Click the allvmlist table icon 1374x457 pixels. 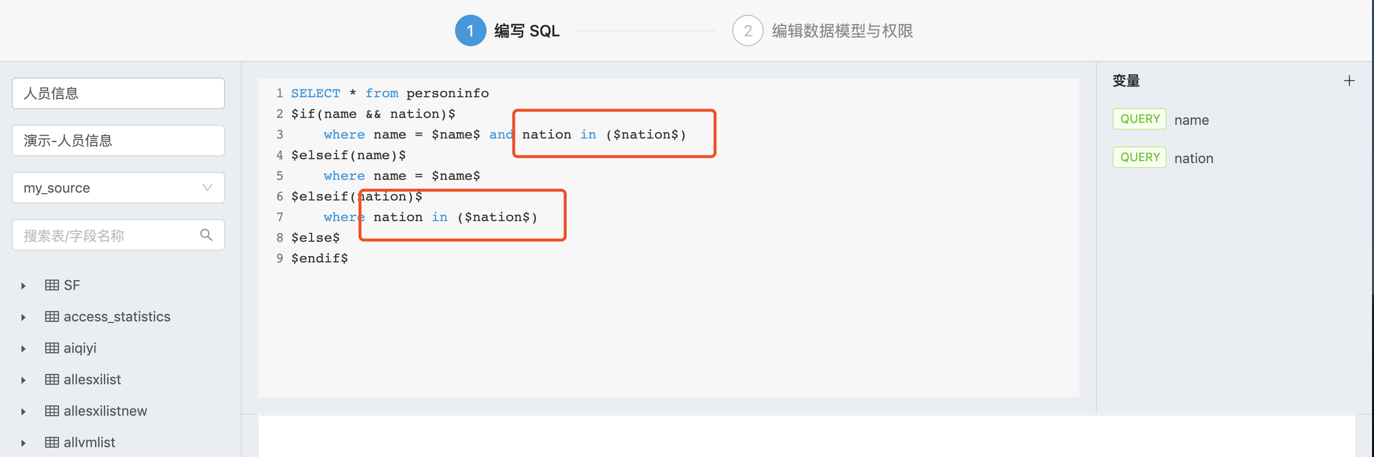pyautogui.click(x=52, y=443)
